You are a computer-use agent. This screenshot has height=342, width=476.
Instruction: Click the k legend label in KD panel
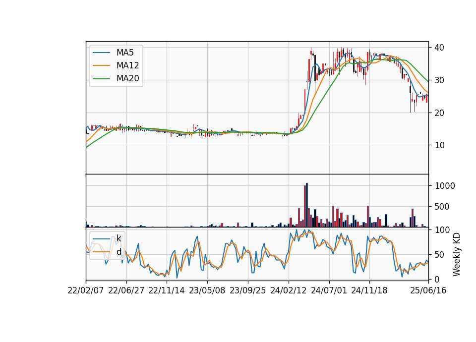[x=119, y=238]
